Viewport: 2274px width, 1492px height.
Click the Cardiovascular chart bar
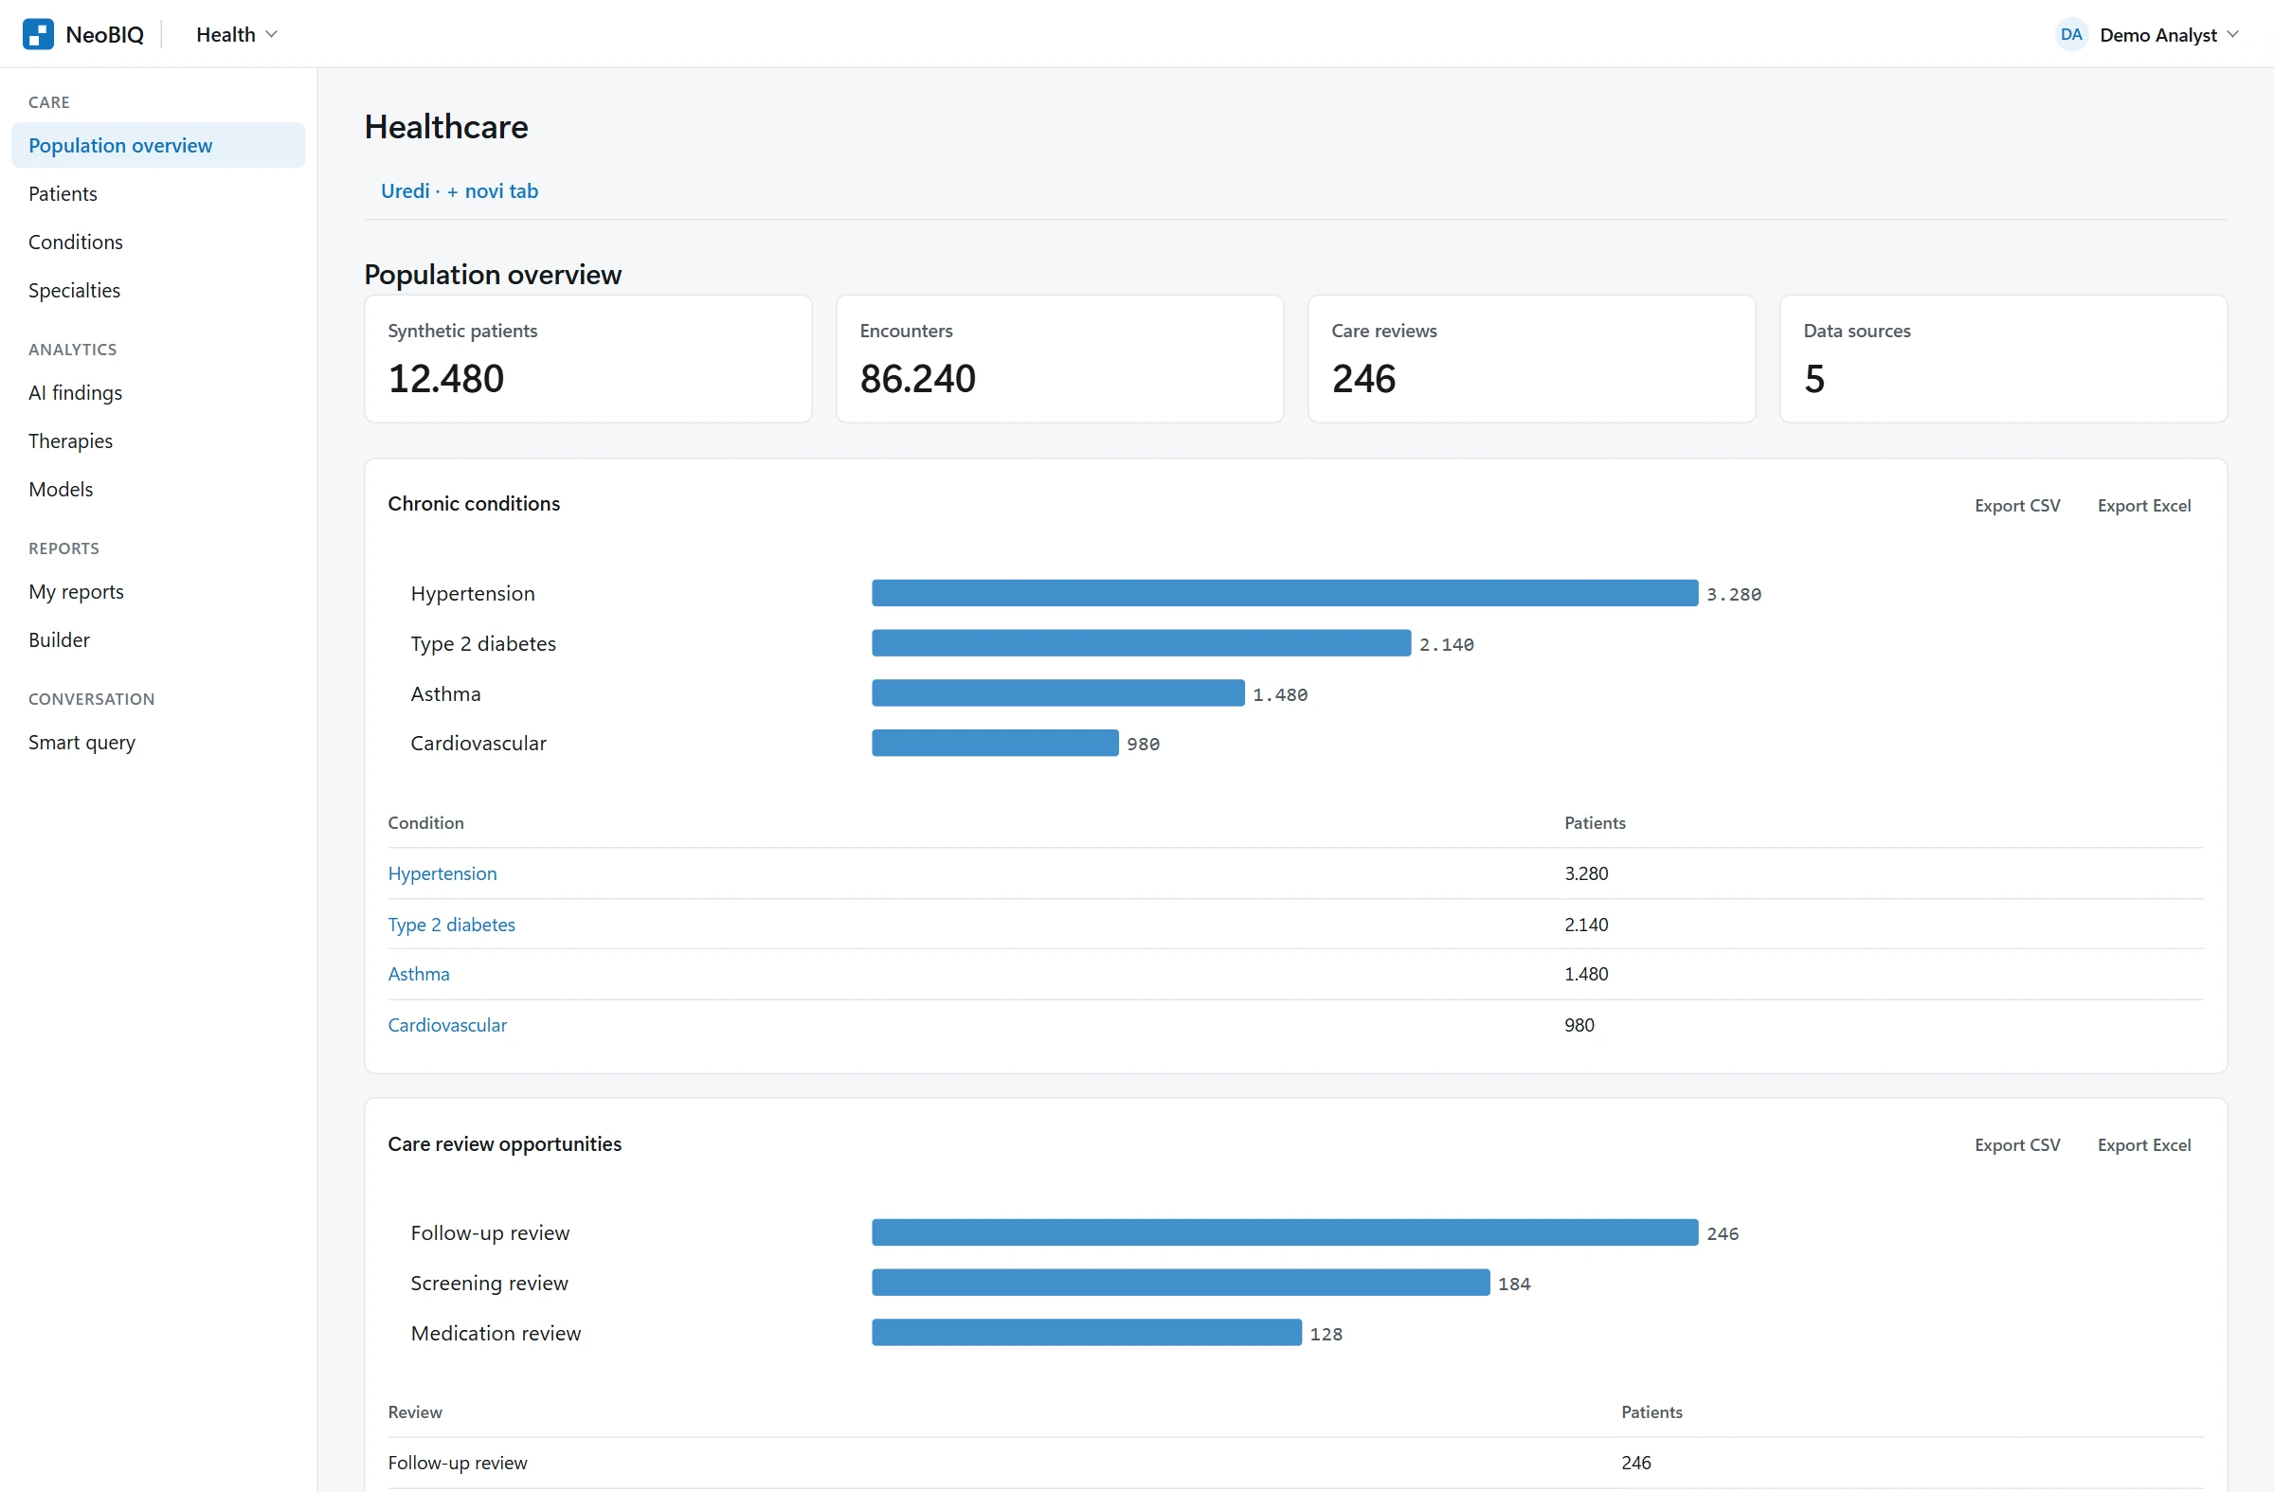point(995,743)
